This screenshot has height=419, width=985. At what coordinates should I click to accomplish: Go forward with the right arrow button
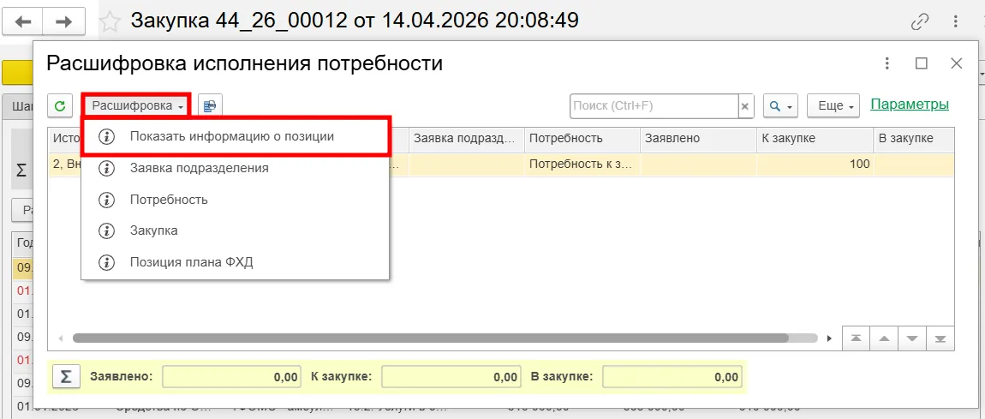(63, 22)
